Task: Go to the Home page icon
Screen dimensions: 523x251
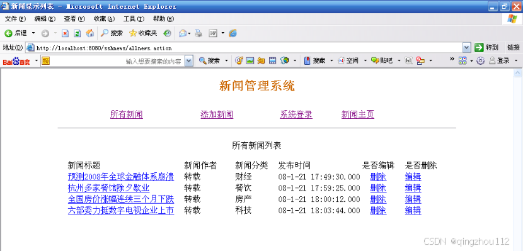Action: coord(89,33)
